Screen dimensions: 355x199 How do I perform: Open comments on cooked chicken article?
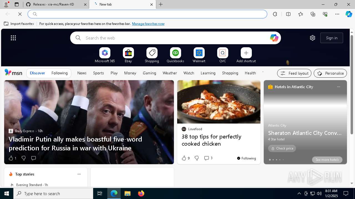pos(208,158)
